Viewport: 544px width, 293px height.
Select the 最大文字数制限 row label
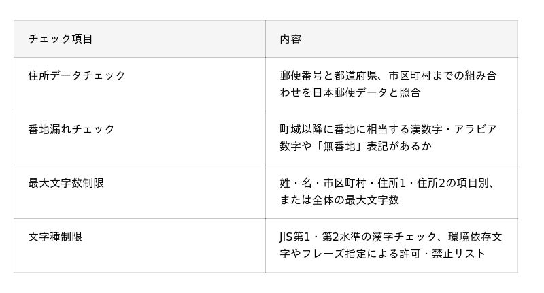[66, 183]
